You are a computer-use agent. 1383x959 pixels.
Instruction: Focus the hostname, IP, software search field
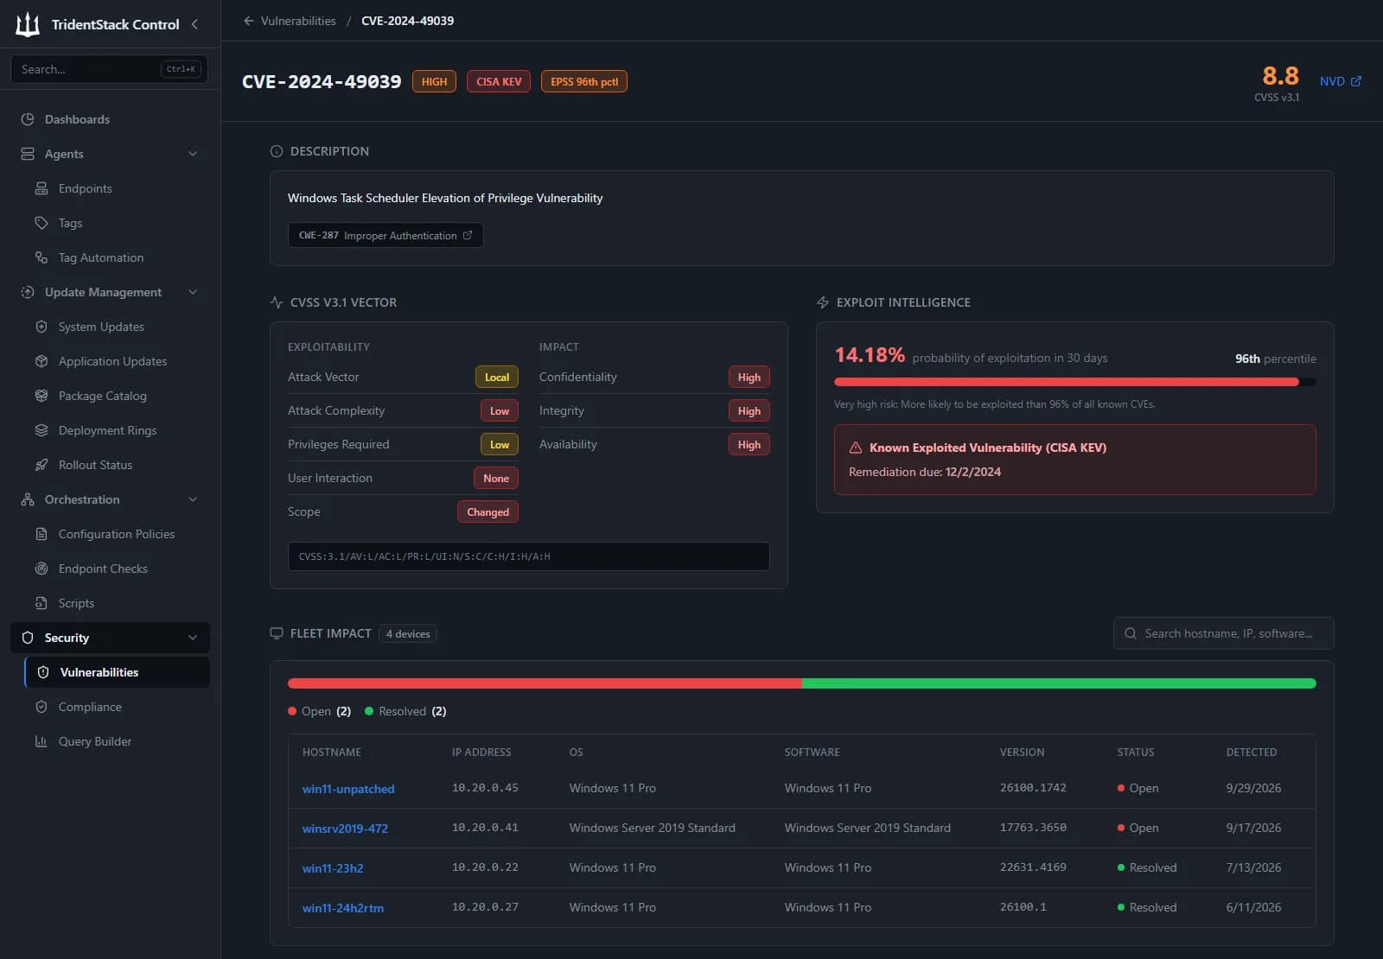pos(1223,633)
